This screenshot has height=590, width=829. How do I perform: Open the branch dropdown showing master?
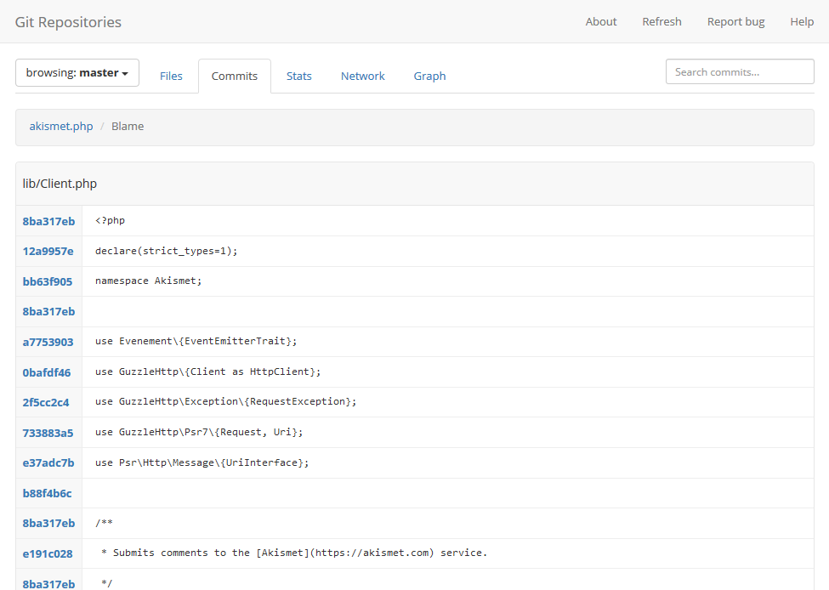click(x=77, y=73)
